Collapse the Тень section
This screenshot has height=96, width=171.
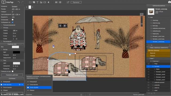pos(2,61)
